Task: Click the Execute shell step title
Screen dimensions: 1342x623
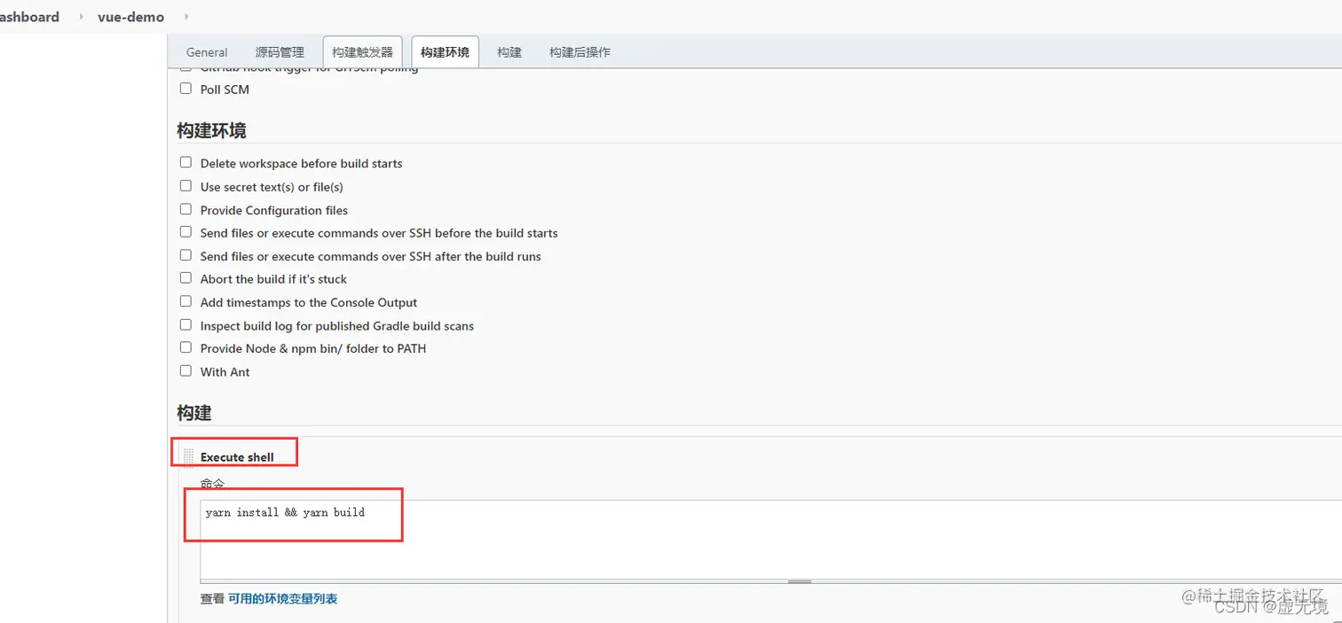Action: 237,457
